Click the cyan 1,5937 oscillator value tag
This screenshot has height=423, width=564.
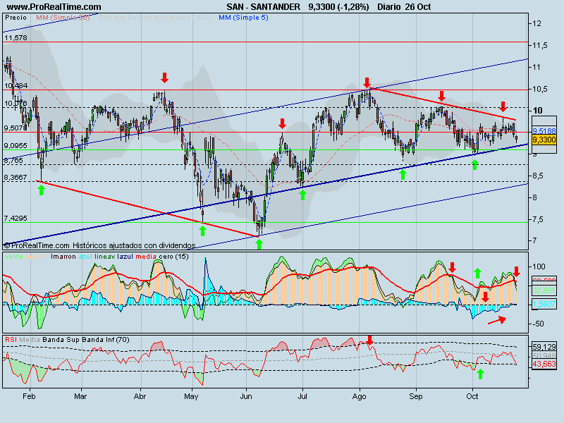point(544,304)
